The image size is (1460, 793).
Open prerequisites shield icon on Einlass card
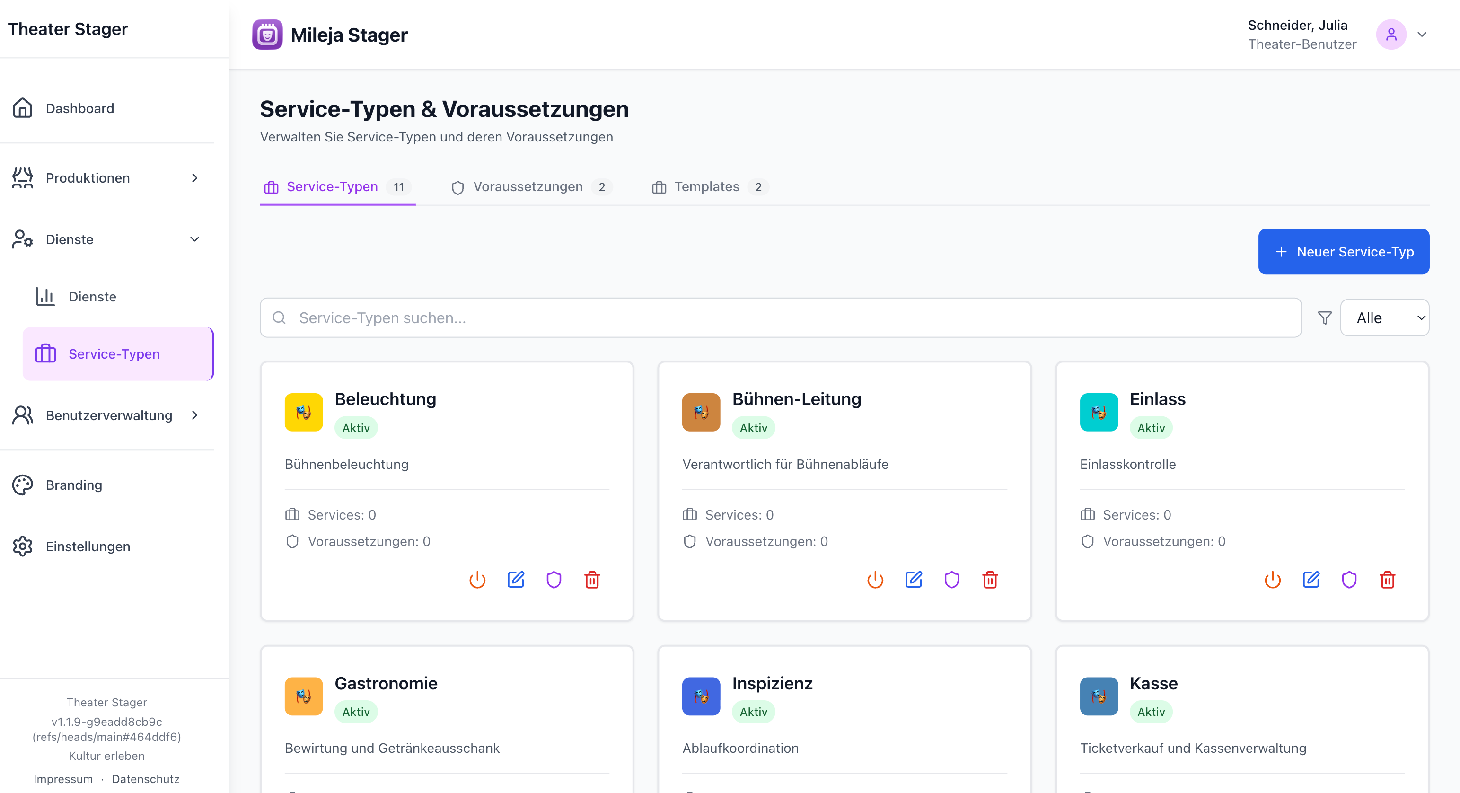click(x=1349, y=579)
